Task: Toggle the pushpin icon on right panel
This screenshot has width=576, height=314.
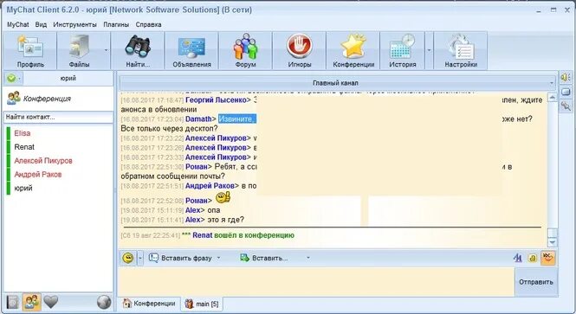Action: click(x=566, y=106)
